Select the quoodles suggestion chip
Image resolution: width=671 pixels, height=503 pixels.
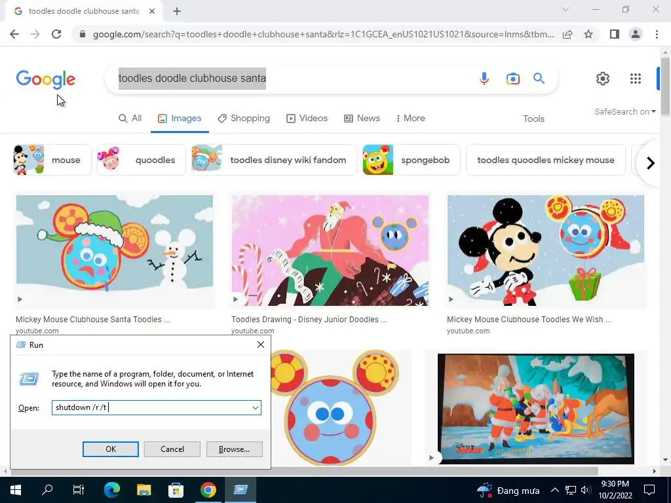[x=142, y=160]
